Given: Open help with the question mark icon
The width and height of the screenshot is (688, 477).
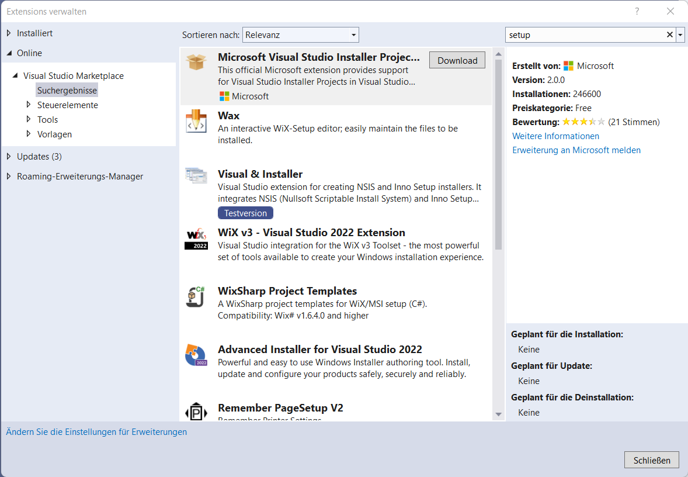Looking at the screenshot, I should click(637, 12).
